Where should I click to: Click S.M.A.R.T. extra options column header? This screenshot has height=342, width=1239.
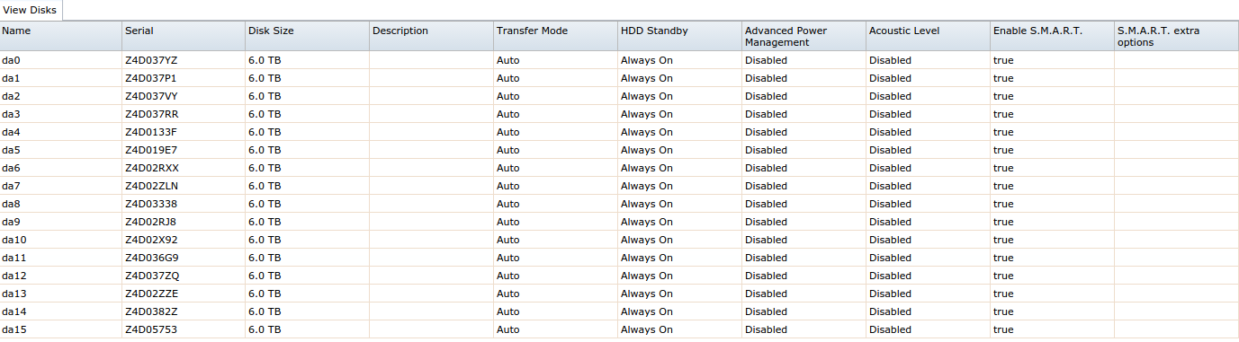tap(1177, 36)
